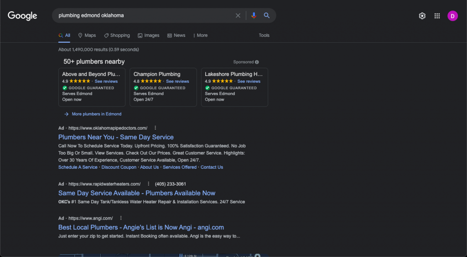Open the search Tools options

click(x=264, y=35)
